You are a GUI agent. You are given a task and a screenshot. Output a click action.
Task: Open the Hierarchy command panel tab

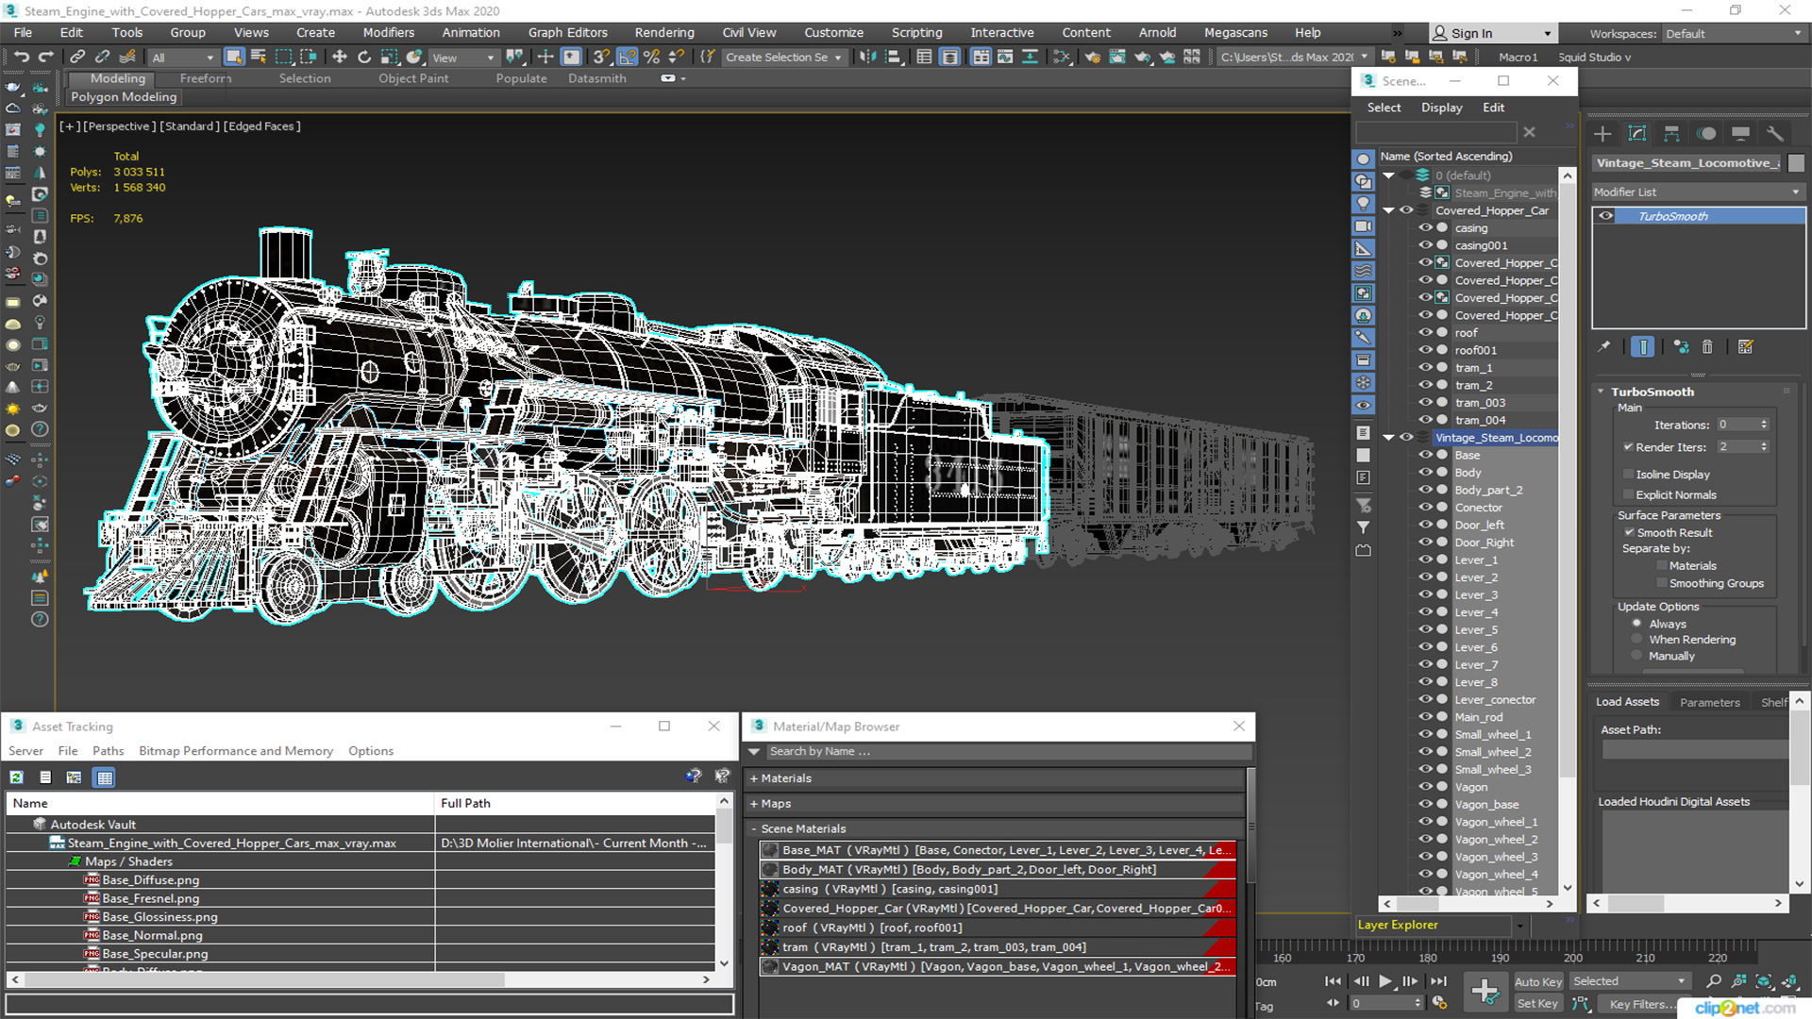[x=1671, y=134]
